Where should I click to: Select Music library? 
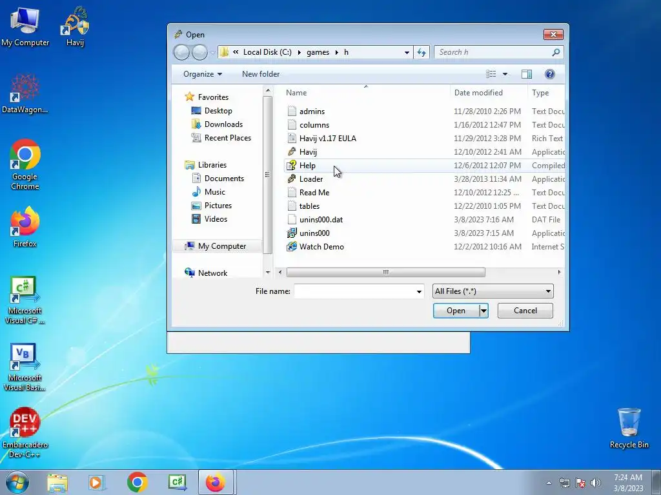(208, 192)
